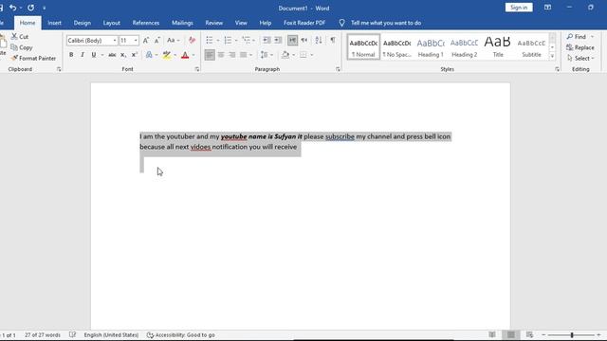Open the Insert tab
This screenshot has width=607, height=341.
coord(54,23)
